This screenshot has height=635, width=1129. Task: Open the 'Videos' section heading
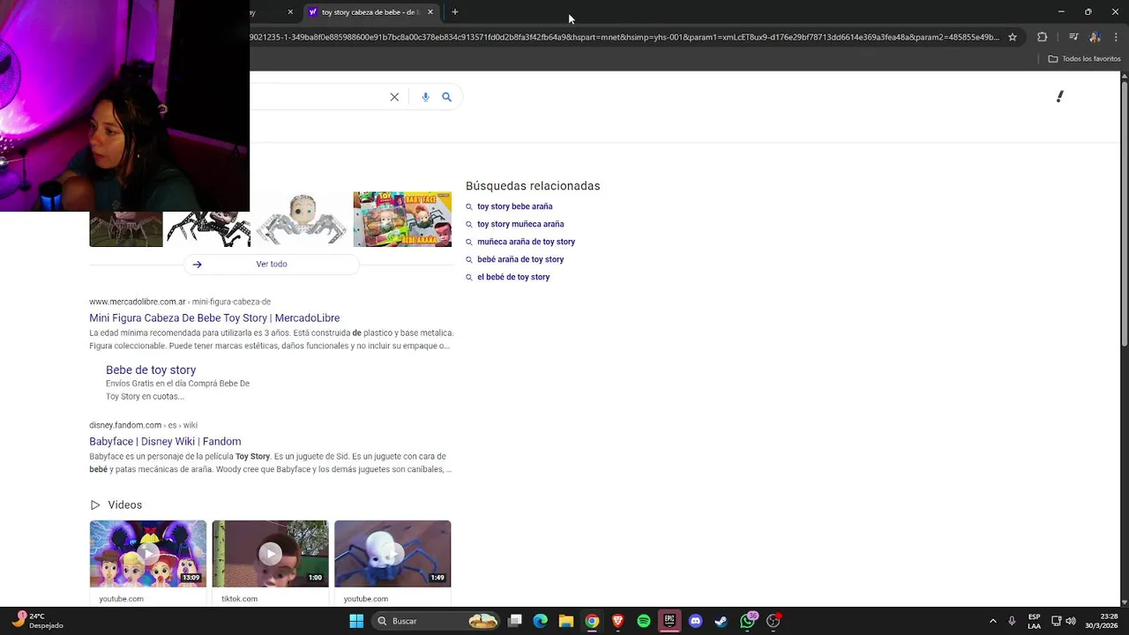(x=124, y=504)
